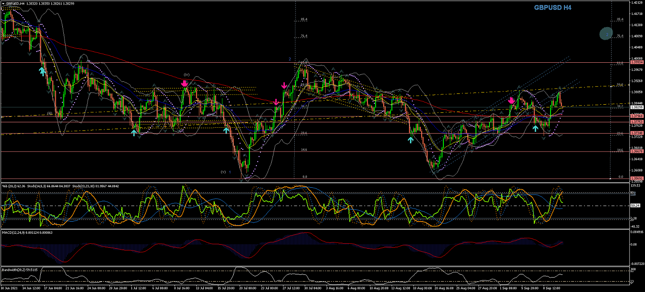Click the large magenta down arrow below (iv)
The height and width of the screenshot is (292, 645).
(184, 83)
